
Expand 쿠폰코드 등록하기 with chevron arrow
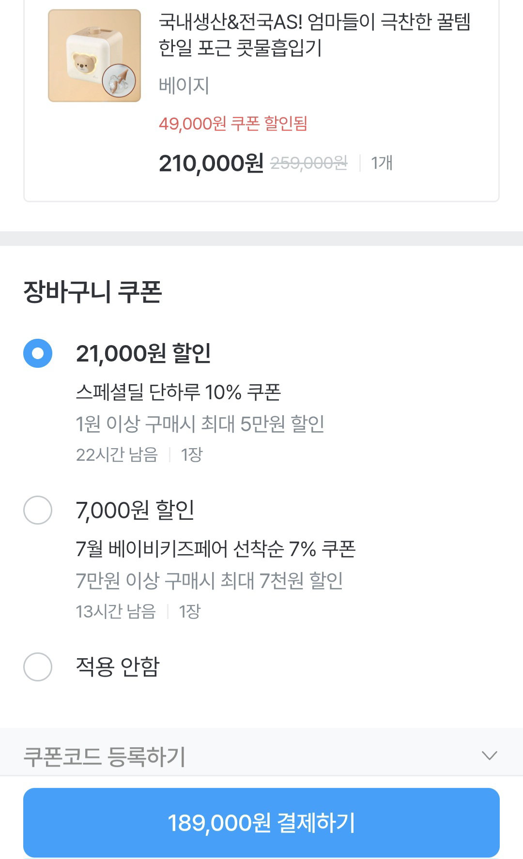pyautogui.click(x=490, y=755)
